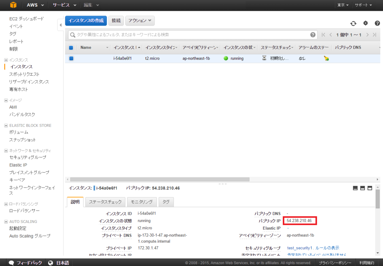Go to next page of results

click(367, 35)
